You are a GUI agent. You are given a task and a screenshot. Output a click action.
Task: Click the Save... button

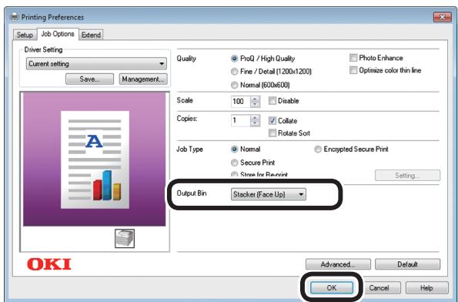coord(89,79)
